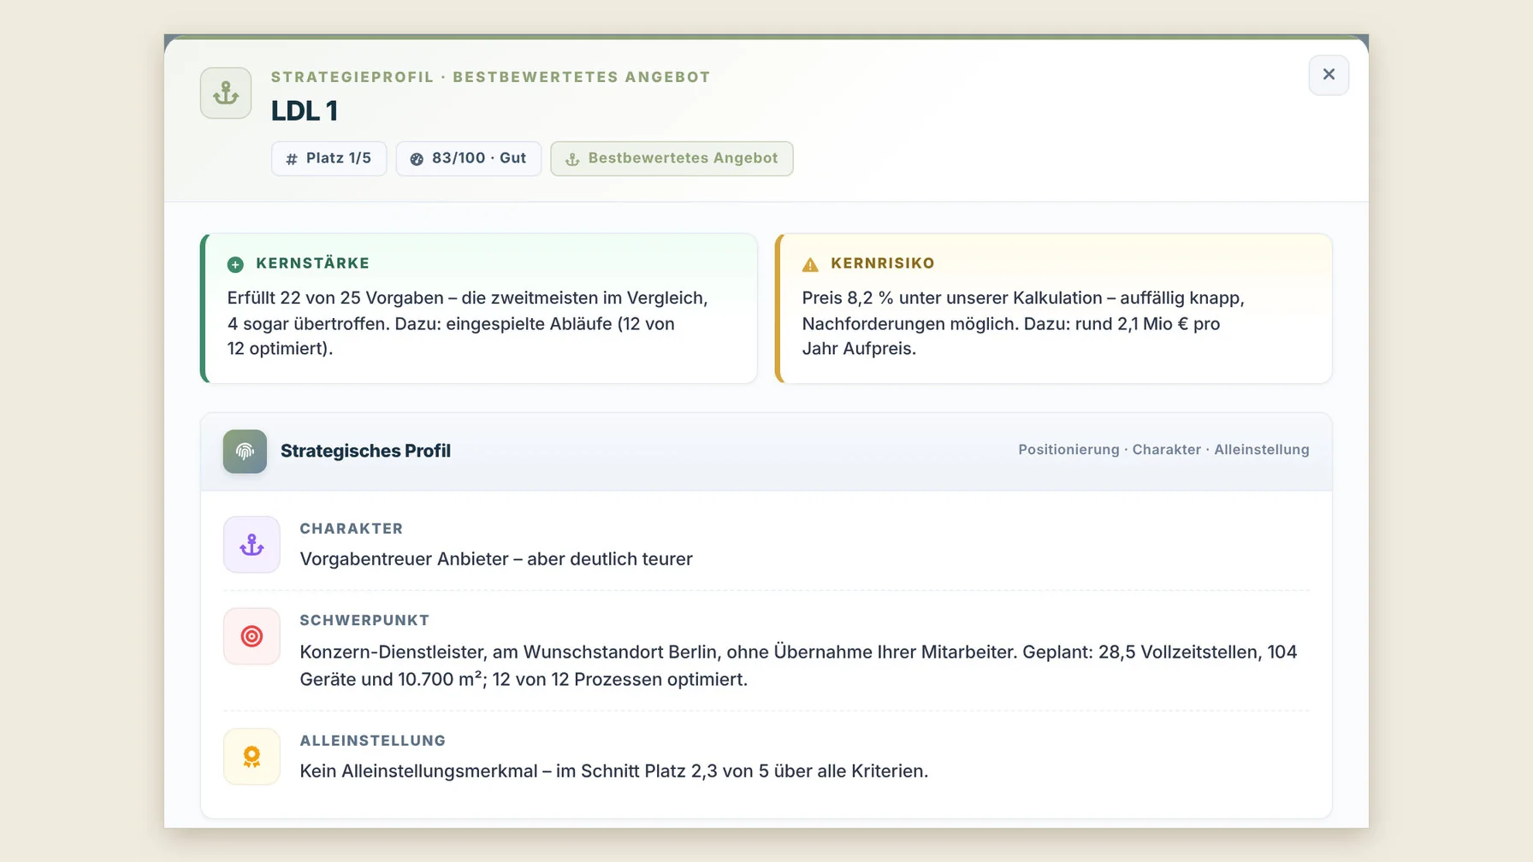This screenshot has height=862, width=1533.
Task: Click the 'Strategieprofil · Bestbewertetes Angebot' header label
Action: pos(491,77)
